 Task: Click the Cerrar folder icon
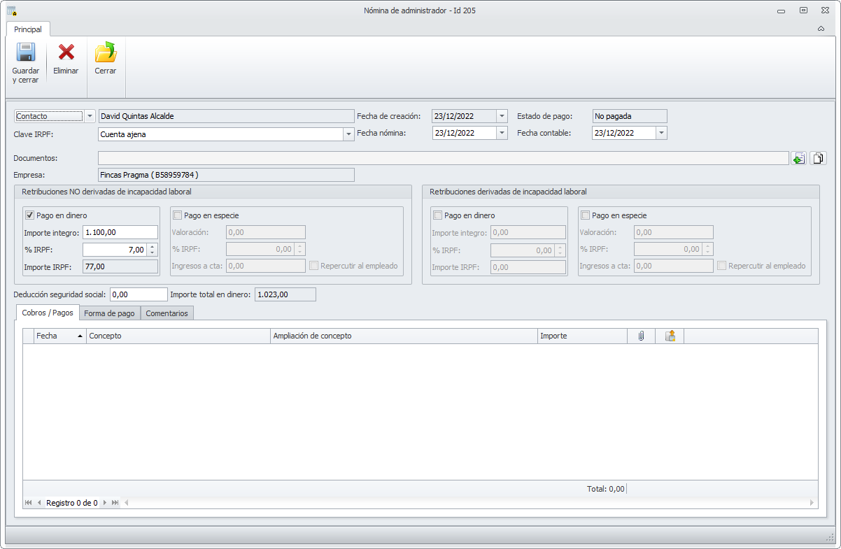click(106, 53)
